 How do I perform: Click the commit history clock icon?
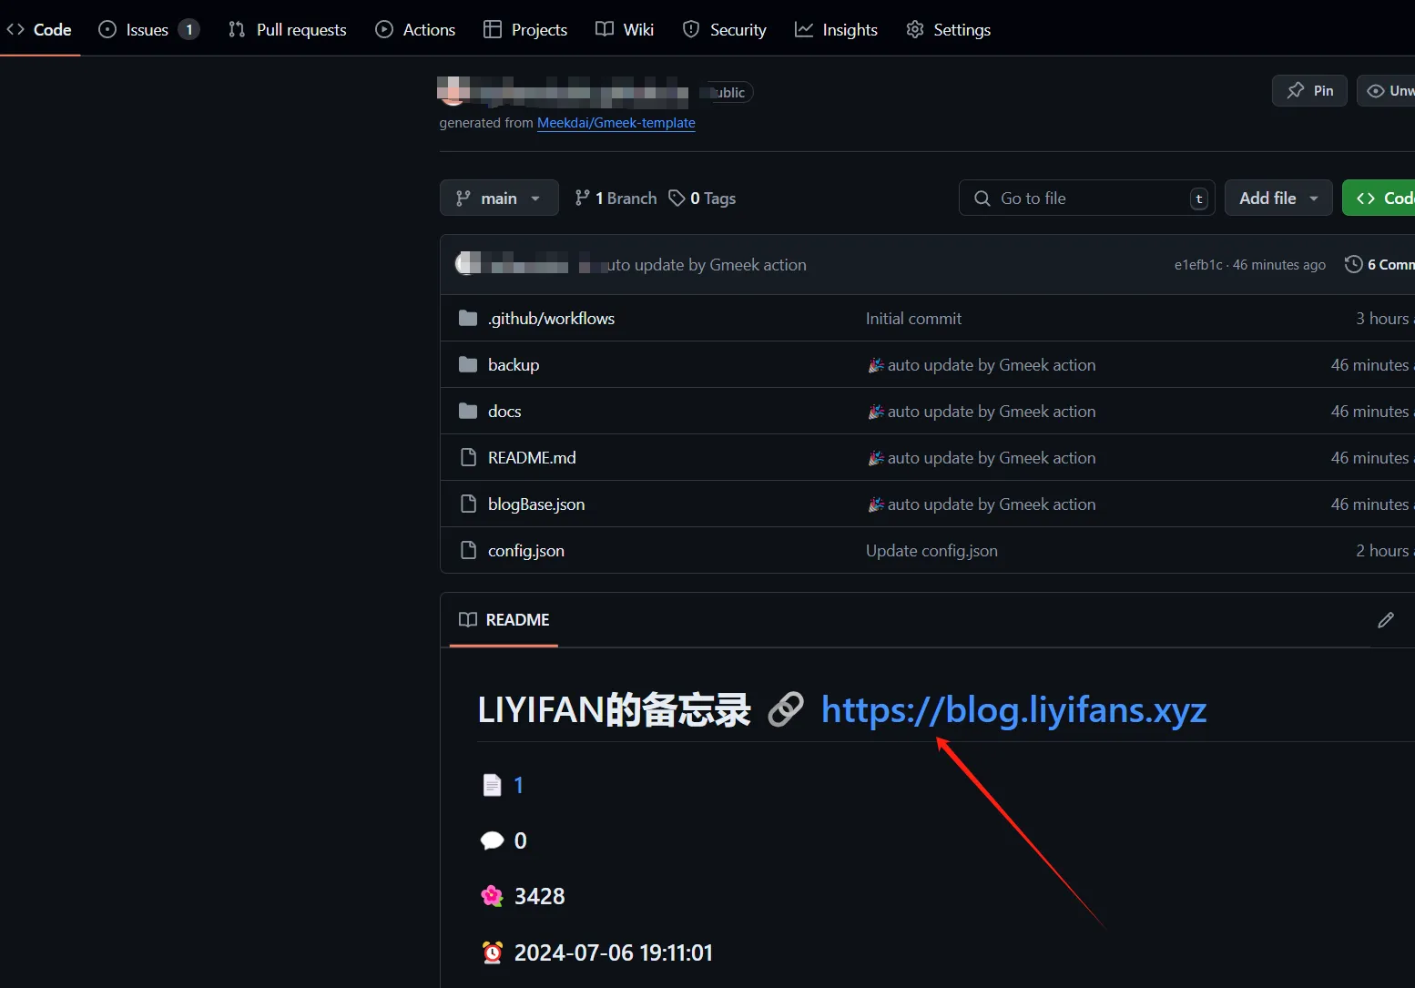1353,264
